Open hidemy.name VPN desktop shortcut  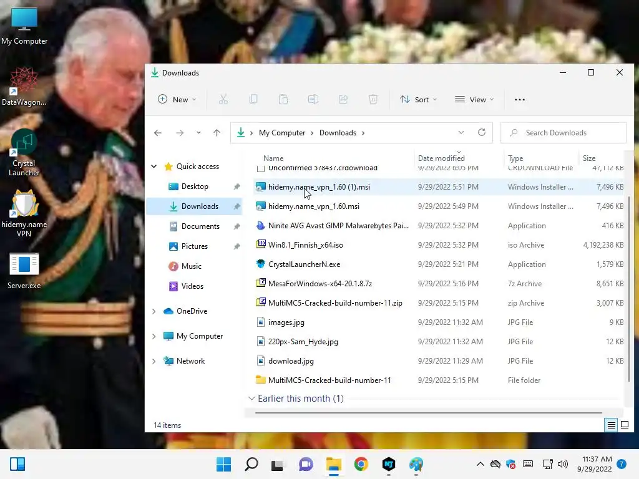[24, 213]
